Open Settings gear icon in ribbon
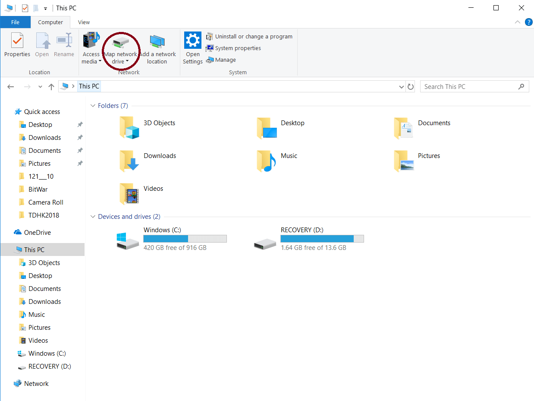Screen dimensions: 534x401 [x=193, y=40]
